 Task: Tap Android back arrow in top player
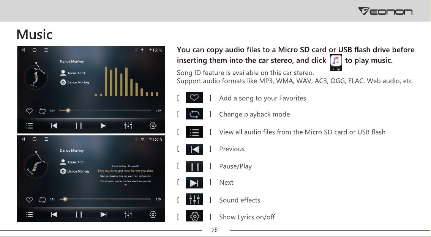point(23,50)
